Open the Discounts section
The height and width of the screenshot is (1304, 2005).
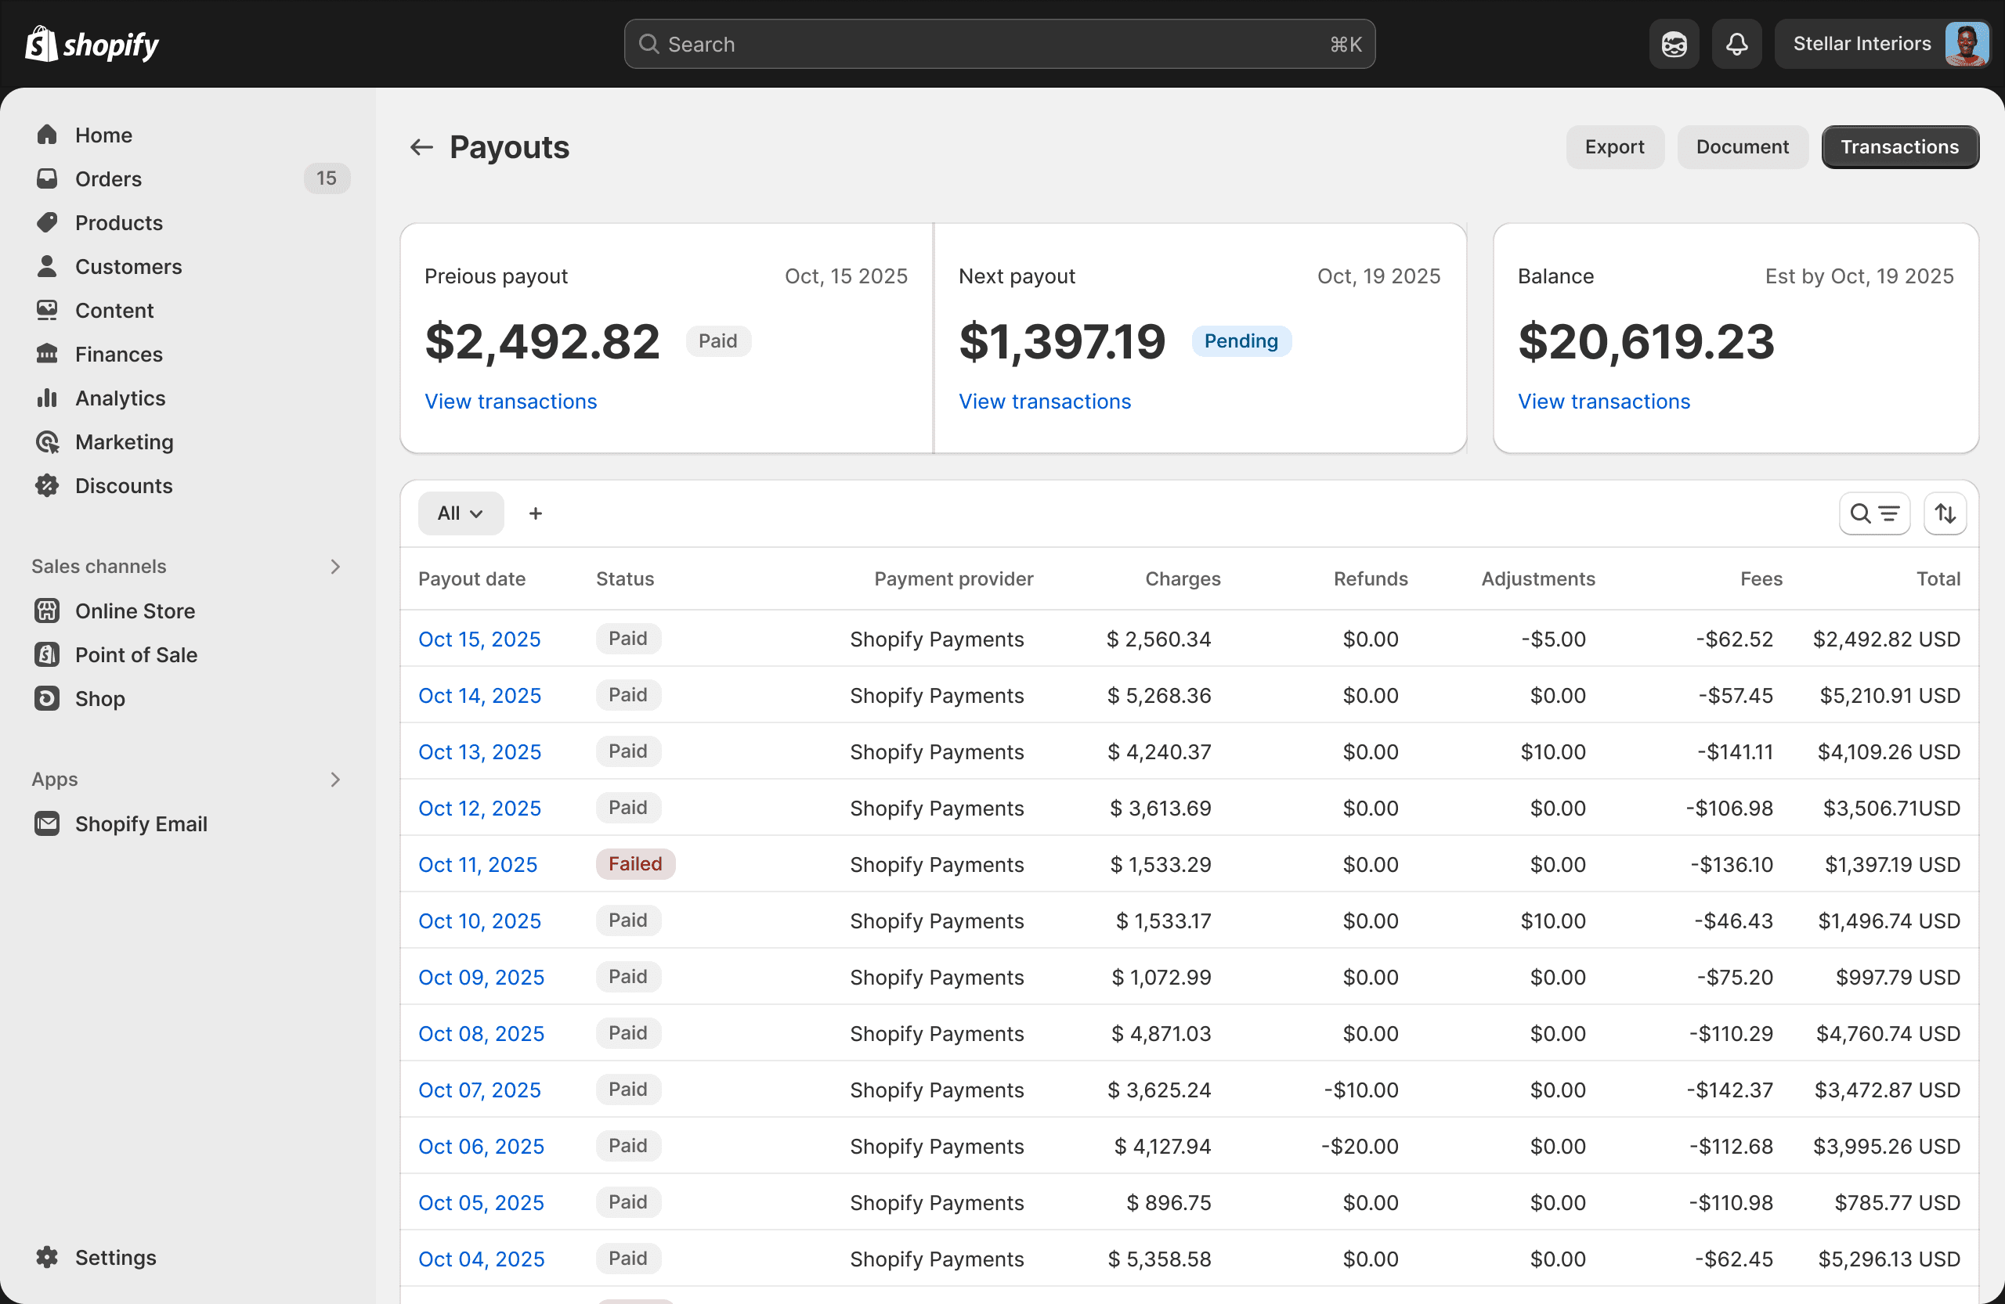(123, 486)
